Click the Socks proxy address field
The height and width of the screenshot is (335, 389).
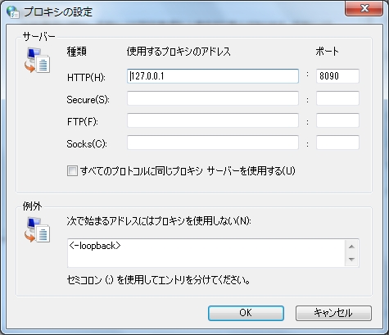coord(213,143)
